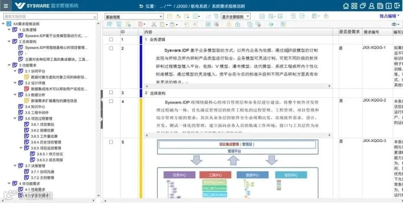Click the back arrow before 位置

click(141, 6)
